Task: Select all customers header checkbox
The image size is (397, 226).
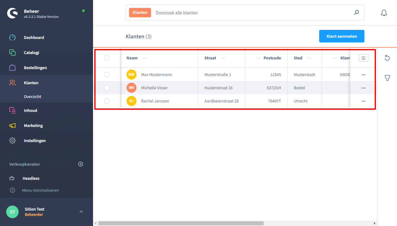Action: pyautogui.click(x=107, y=58)
